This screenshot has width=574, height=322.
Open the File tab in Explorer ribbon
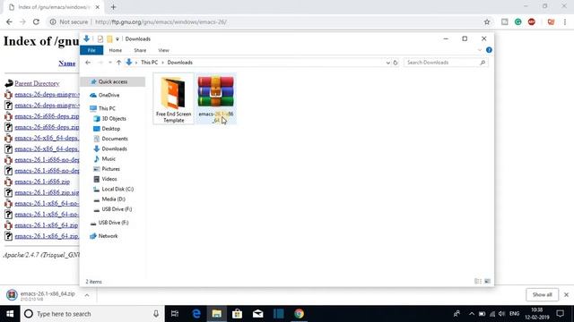point(91,50)
